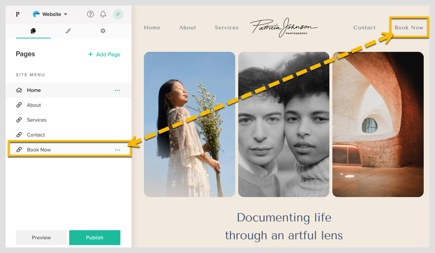Open the help question mark icon
This screenshot has width=435, height=253.
(x=90, y=14)
